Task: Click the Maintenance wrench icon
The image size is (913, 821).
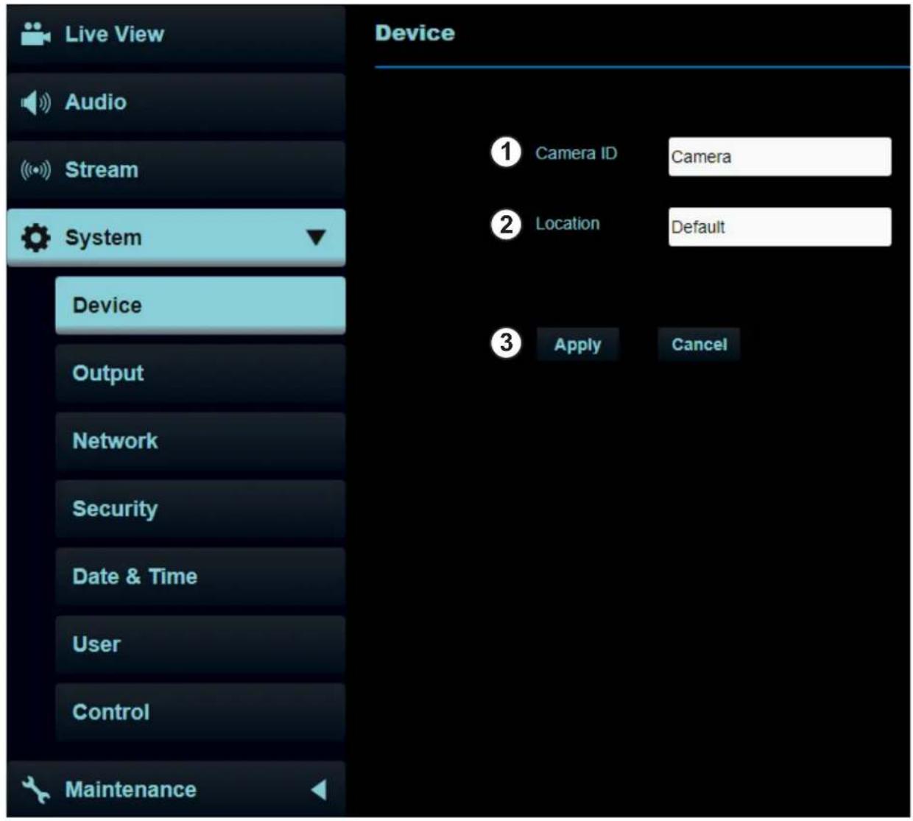Action: pos(35,789)
